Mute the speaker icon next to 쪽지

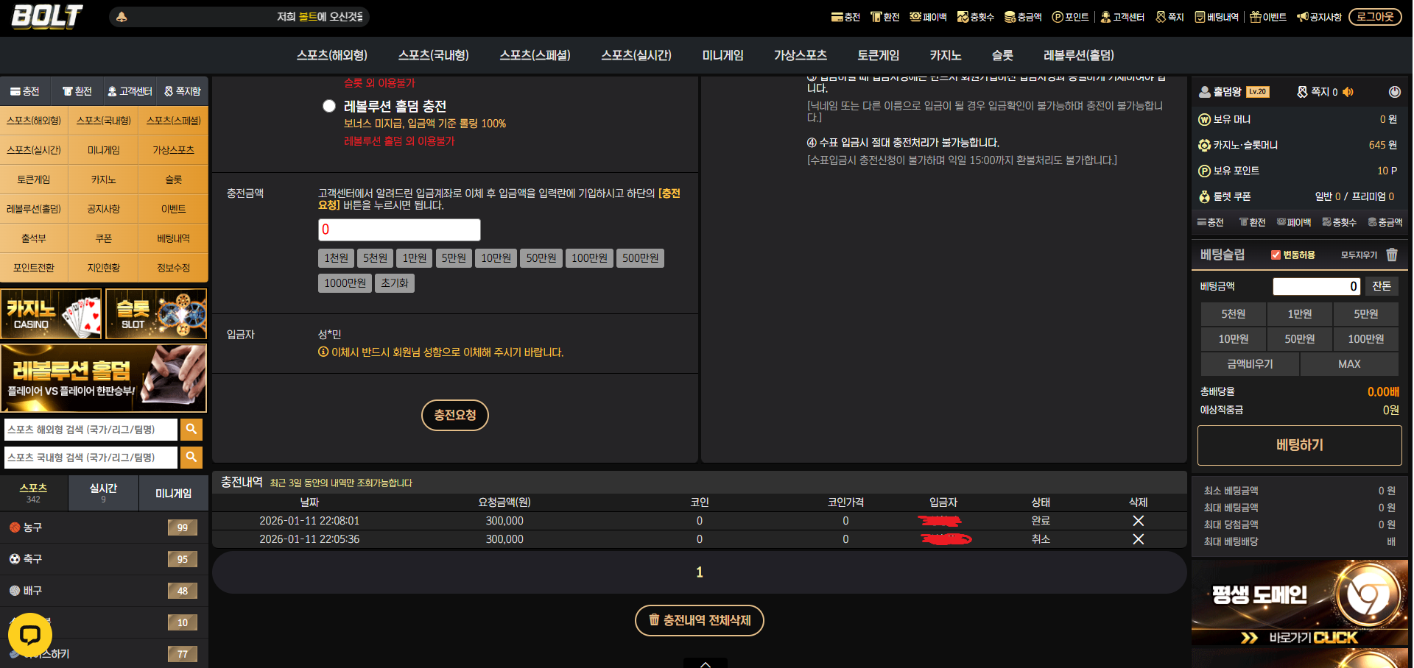pyautogui.click(x=1348, y=92)
